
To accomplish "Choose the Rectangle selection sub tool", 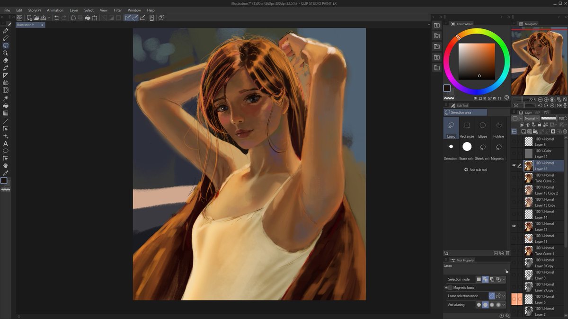I will coord(467,128).
